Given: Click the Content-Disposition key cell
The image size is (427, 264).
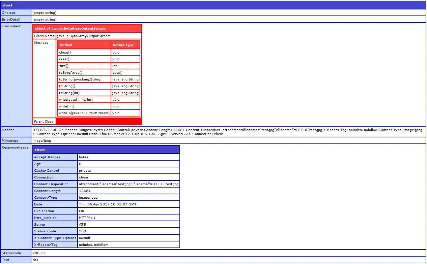Looking at the screenshot, I should point(55,184).
